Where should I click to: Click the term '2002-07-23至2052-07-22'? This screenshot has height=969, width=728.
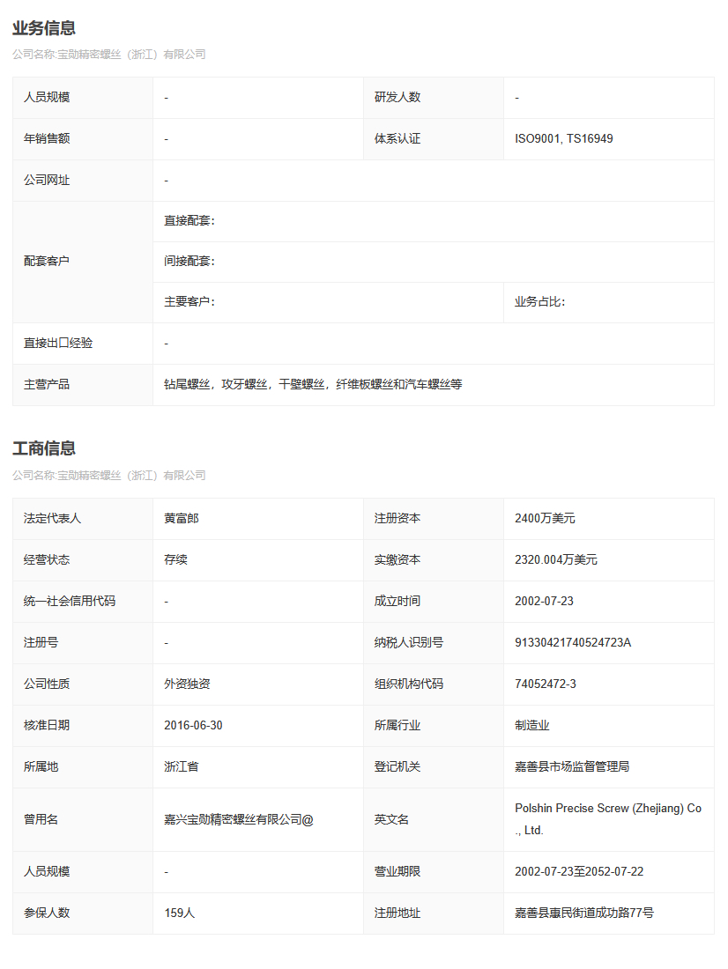coord(579,872)
